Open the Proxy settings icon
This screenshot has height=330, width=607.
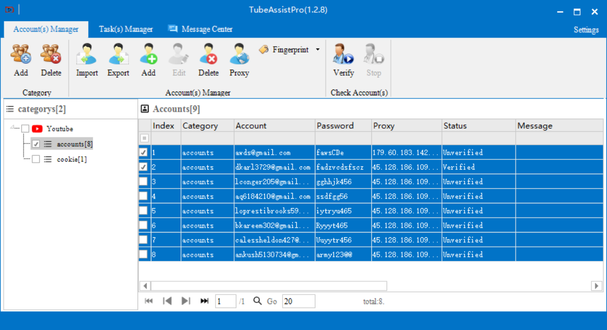[x=239, y=54]
